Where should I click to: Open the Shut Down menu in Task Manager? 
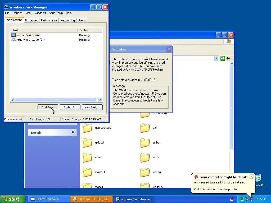[56, 13]
